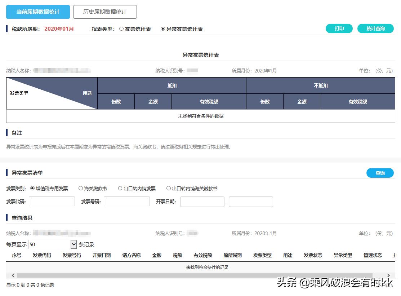Switch to the 历史属期数据统计 tab
The height and width of the screenshot is (296, 401).
(x=105, y=12)
